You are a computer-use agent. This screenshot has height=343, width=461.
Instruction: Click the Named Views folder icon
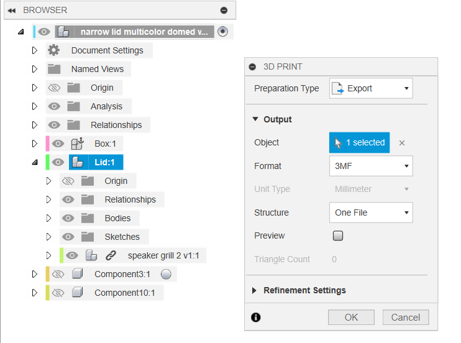[x=54, y=69]
